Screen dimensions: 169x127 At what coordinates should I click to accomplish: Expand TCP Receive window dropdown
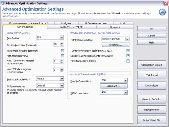pyautogui.click(x=127, y=39)
